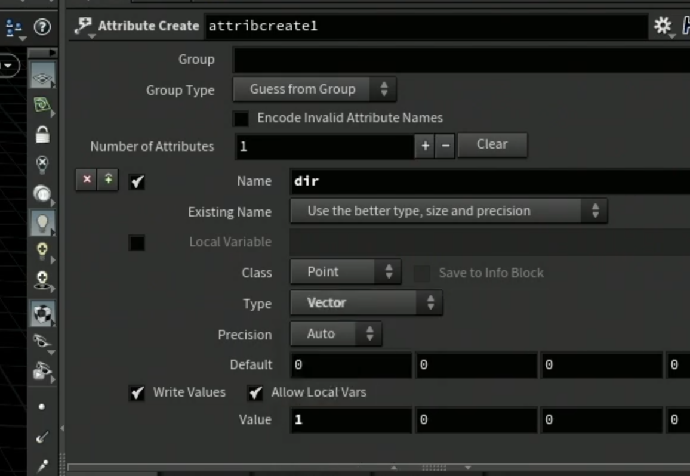Click the Clear button
Image resolution: width=690 pixels, height=476 pixels.
coord(492,145)
